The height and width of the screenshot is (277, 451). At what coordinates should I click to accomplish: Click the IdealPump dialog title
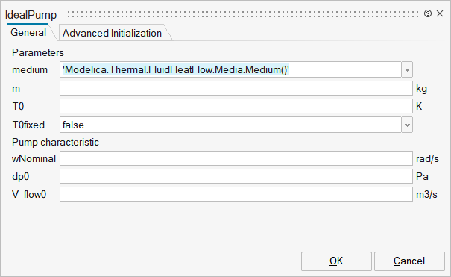31,15
